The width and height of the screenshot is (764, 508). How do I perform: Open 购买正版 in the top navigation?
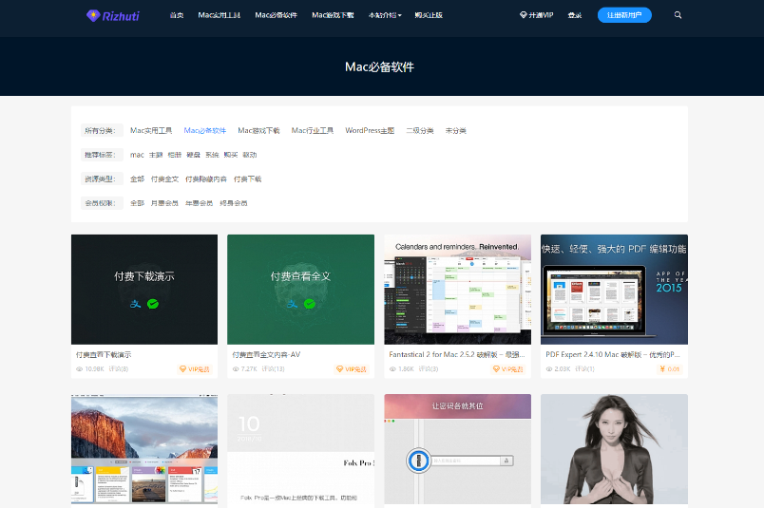(429, 15)
